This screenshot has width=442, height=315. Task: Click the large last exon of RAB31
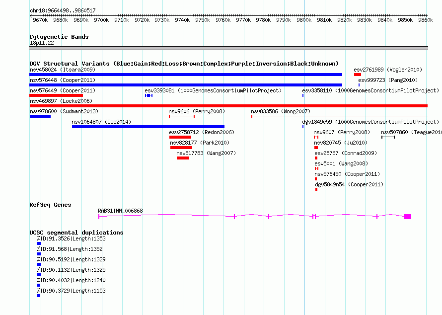(x=408, y=217)
